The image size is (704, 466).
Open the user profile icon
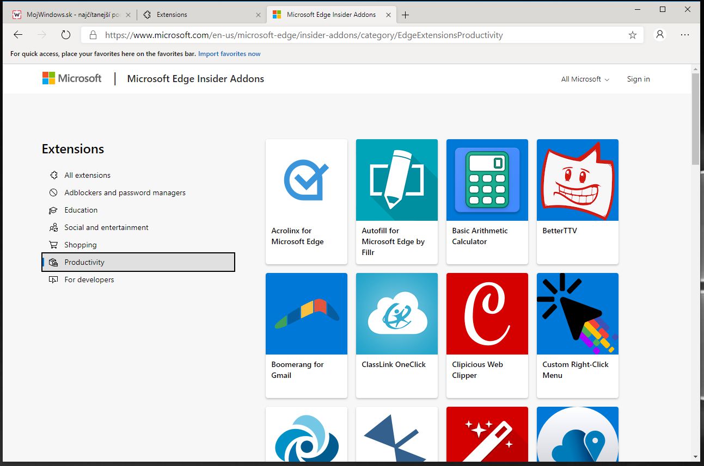click(x=660, y=35)
